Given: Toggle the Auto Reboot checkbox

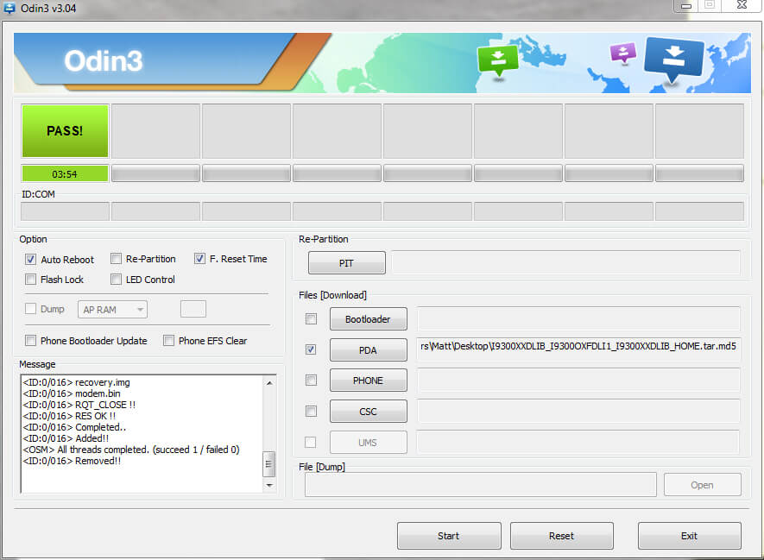Looking at the screenshot, I should click(30, 259).
